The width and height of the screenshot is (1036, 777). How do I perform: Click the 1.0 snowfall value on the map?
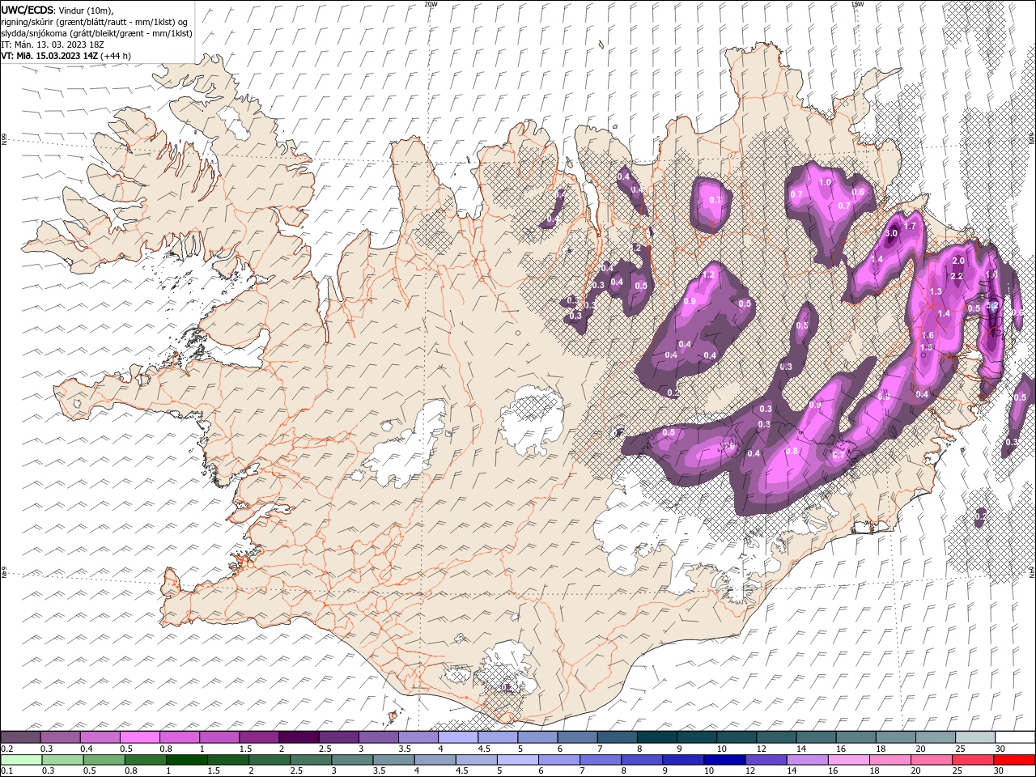tap(826, 183)
